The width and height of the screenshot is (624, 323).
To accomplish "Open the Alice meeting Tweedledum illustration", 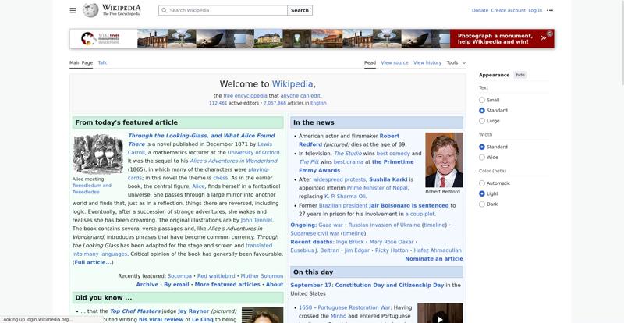I will coord(98,154).
